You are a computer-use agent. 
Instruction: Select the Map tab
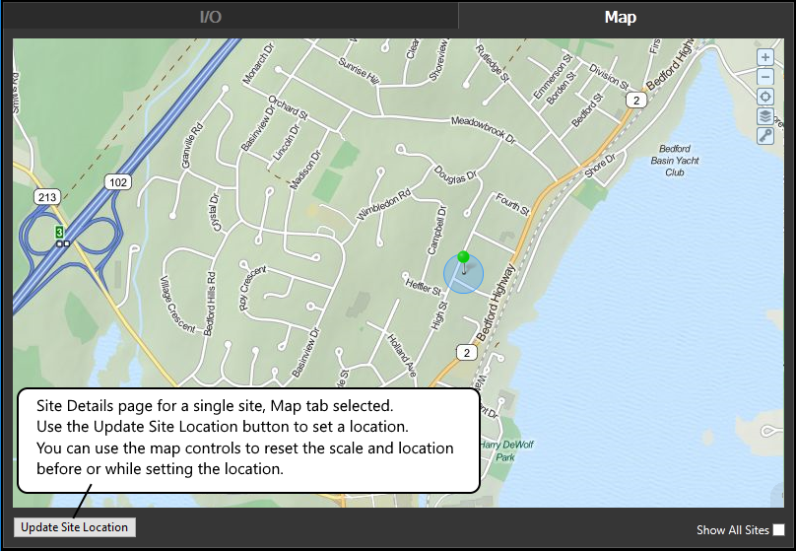tap(620, 17)
